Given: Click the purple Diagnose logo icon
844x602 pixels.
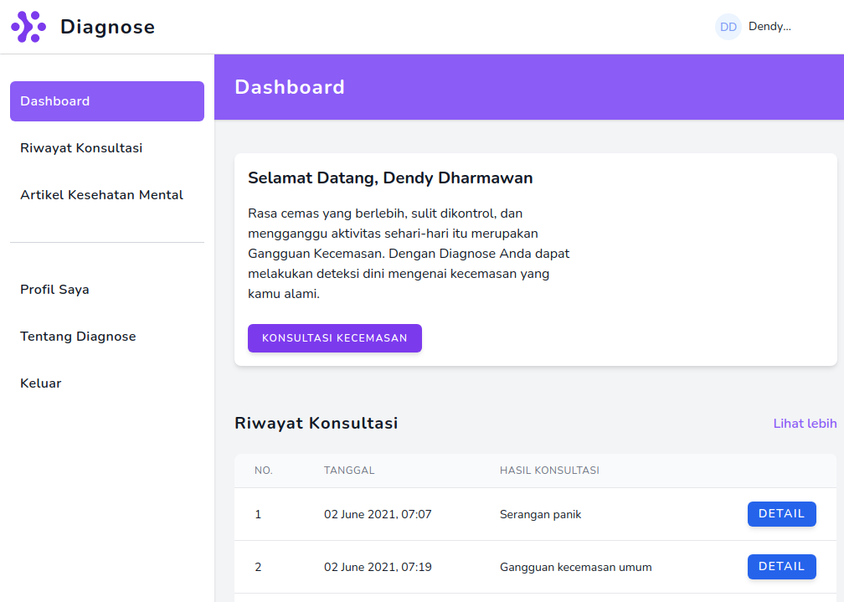Looking at the screenshot, I should tap(28, 27).
